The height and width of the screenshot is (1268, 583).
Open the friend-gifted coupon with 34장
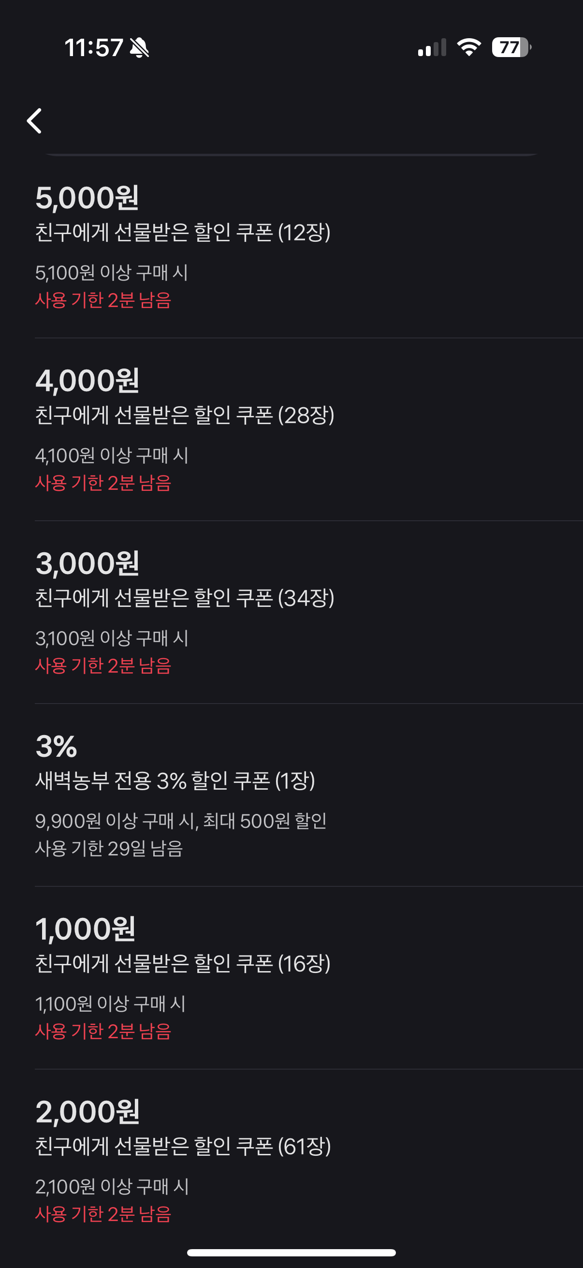tap(185, 598)
